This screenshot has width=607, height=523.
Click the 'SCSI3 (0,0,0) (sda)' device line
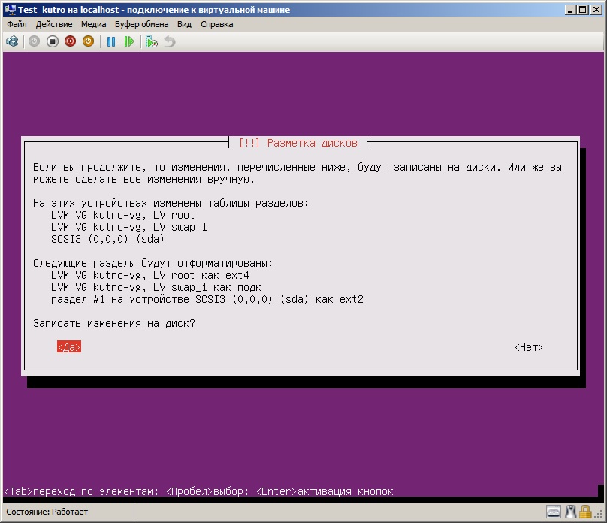pos(107,239)
